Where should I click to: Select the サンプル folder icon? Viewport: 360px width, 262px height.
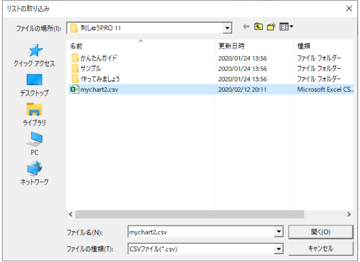tap(75, 69)
